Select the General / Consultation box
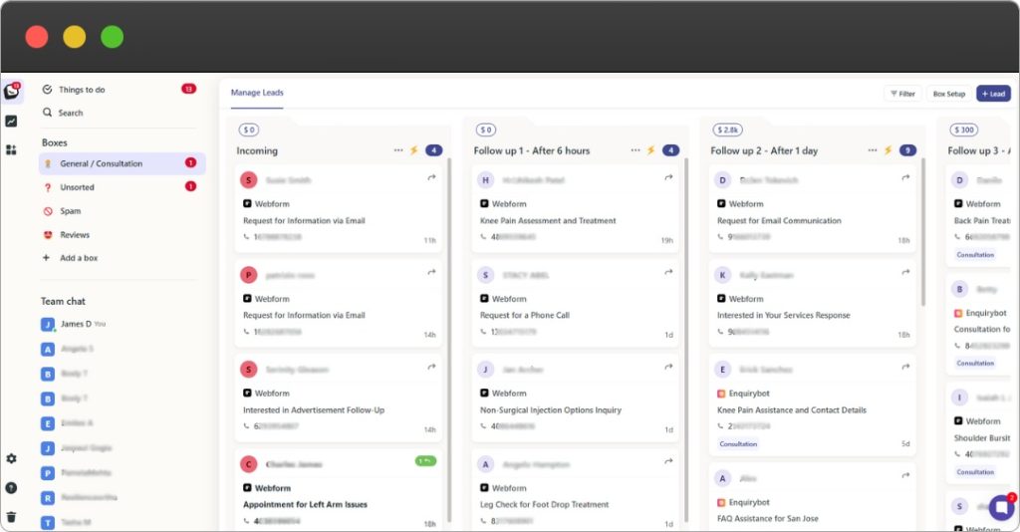 point(123,164)
